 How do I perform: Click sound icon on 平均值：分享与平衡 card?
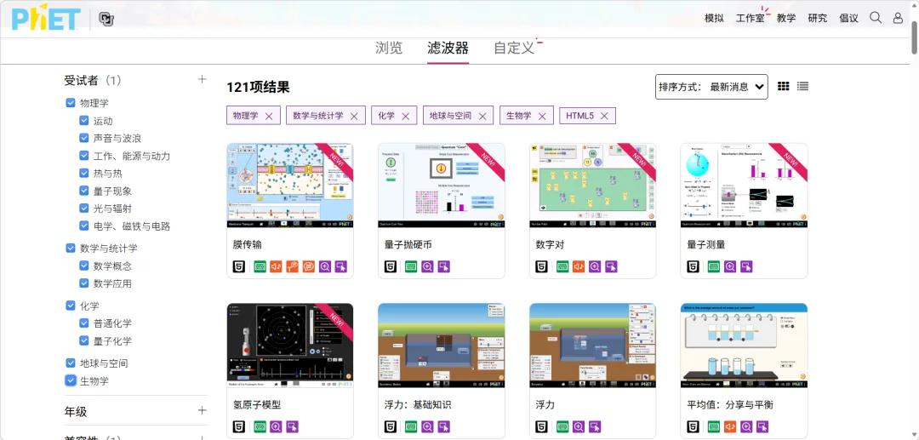coord(730,427)
